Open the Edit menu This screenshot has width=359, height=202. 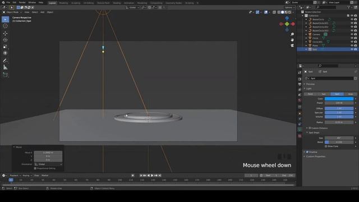coord(15,2)
